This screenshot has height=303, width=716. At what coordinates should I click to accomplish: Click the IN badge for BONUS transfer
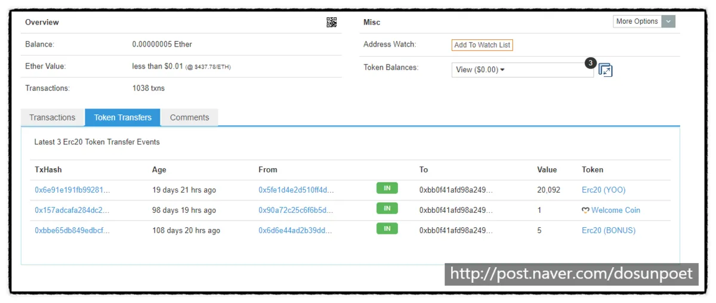click(387, 228)
